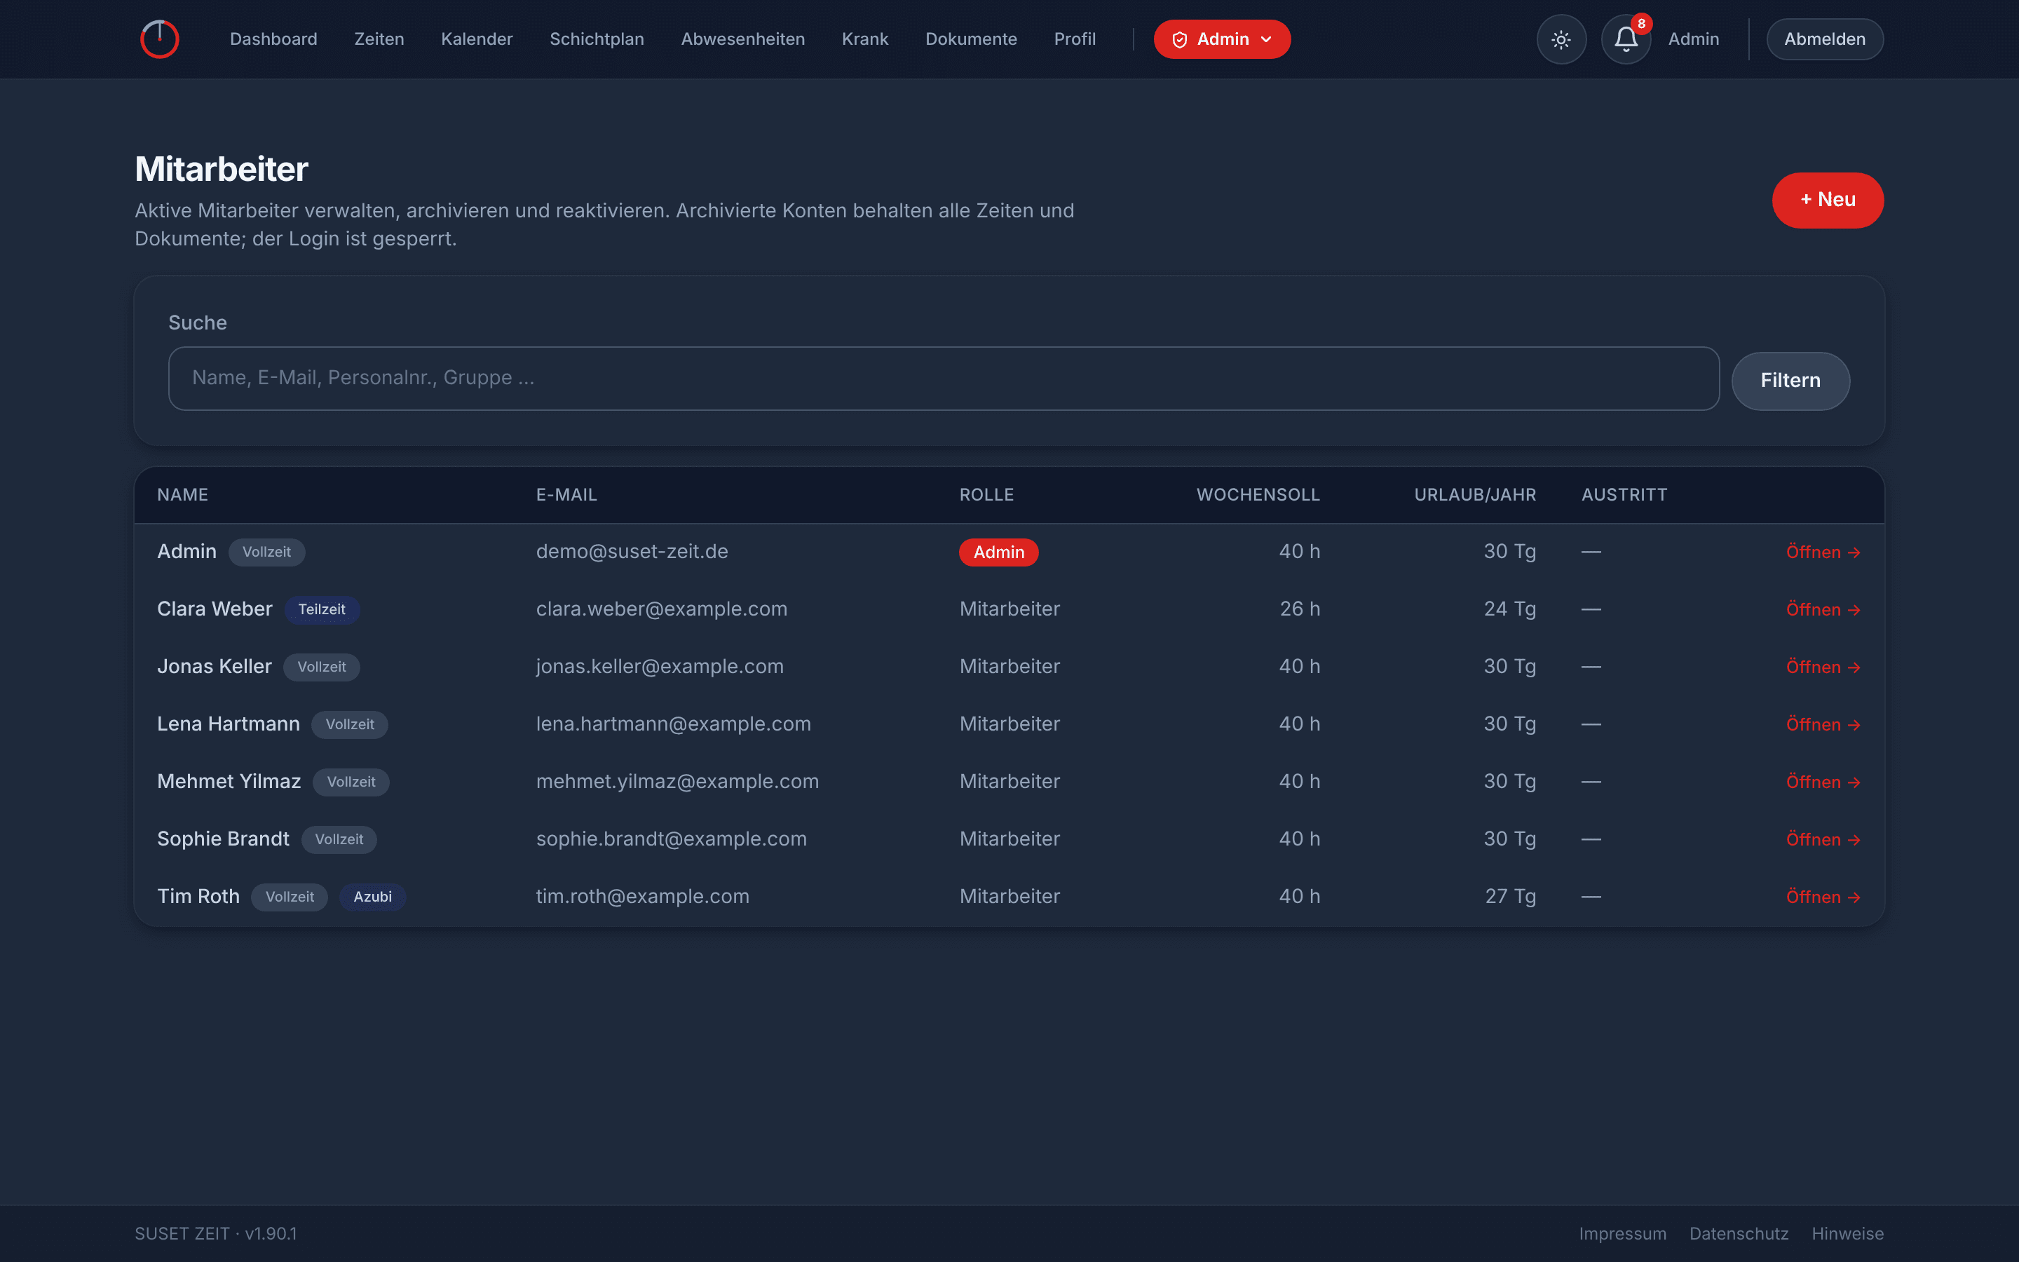Open the Hinweise footer link
2019x1262 pixels.
(x=1847, y=1234)
